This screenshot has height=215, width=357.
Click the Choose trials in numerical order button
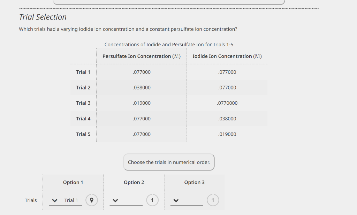169,162
